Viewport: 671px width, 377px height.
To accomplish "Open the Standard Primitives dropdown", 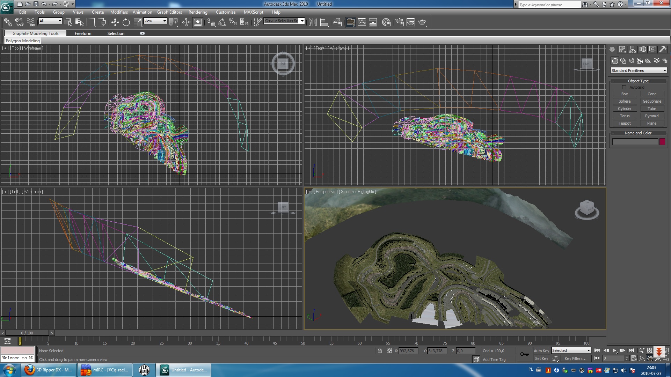I will (639, 71).
